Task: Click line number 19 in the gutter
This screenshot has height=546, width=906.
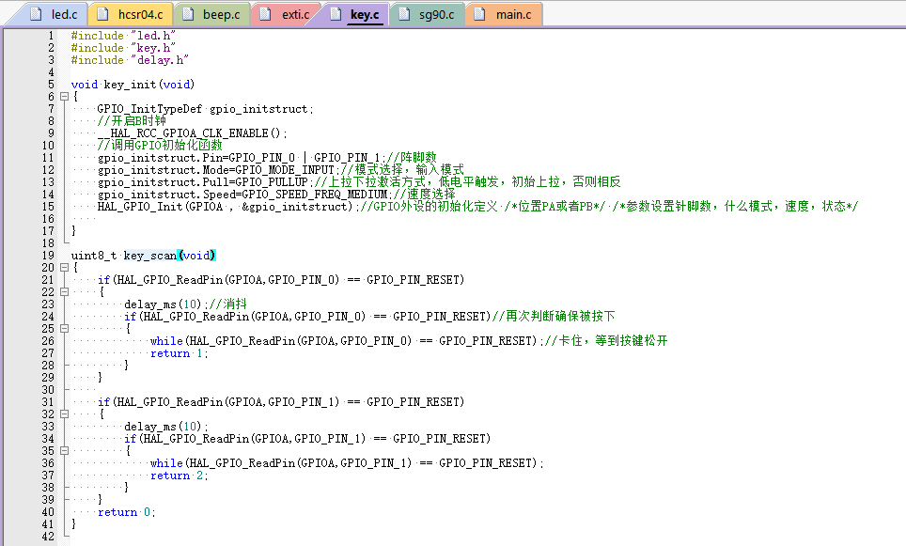Action: (48, 256)
